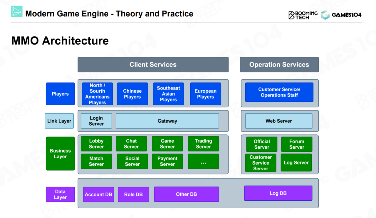
Task: Click the Gateway box
Action: pyautogui.click(x=167, y=121)
